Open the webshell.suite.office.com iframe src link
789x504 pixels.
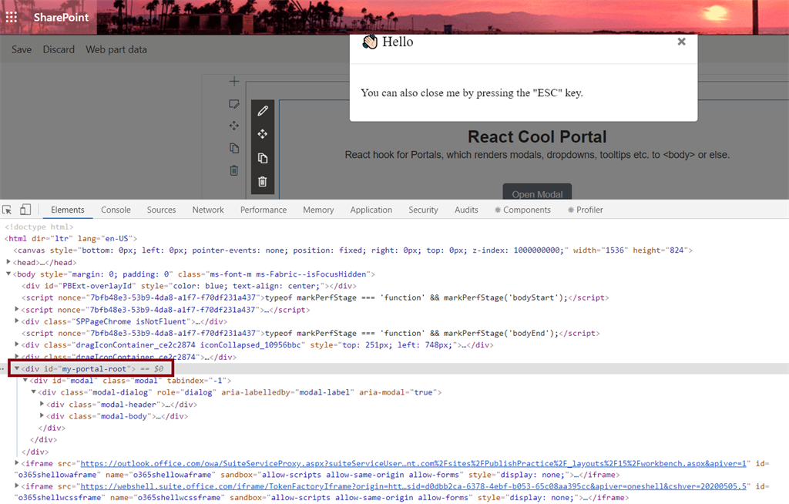413,486
